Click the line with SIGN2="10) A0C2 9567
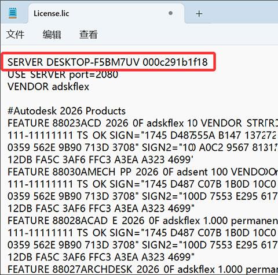The height and width of the screenshot is (275, 278). (142, 147)
